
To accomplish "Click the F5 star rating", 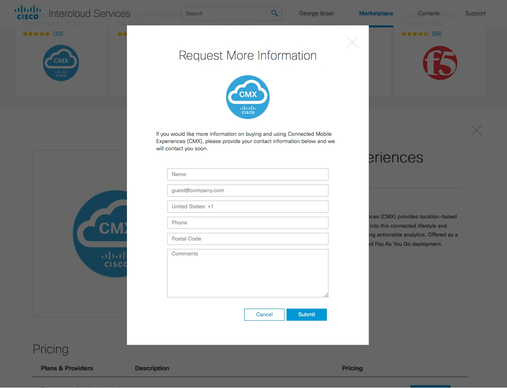I will [415, 34].
